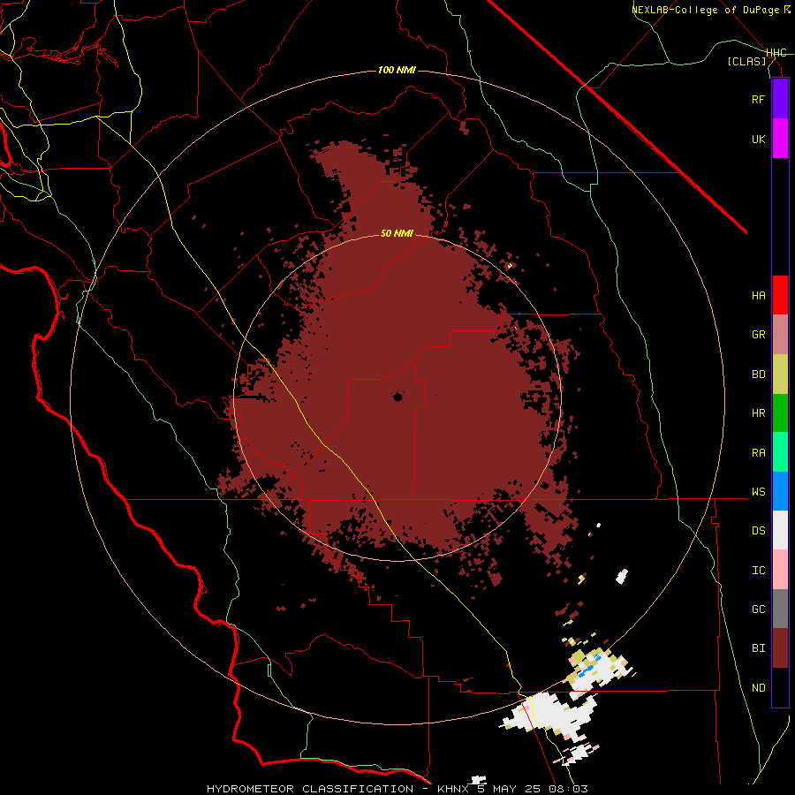
Task: Click the GR pinkish legend swatch
Action: tap(780, 335)
